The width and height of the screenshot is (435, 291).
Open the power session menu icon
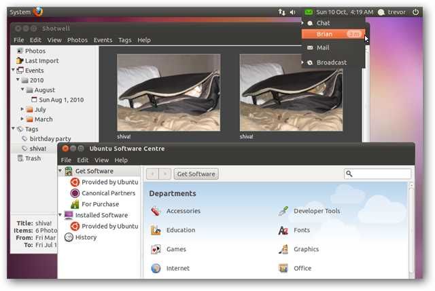tap(415, 12)
